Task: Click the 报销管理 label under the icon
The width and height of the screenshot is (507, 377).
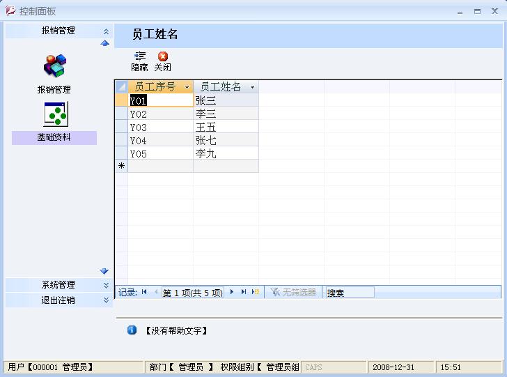Action: tap(54, 90)
